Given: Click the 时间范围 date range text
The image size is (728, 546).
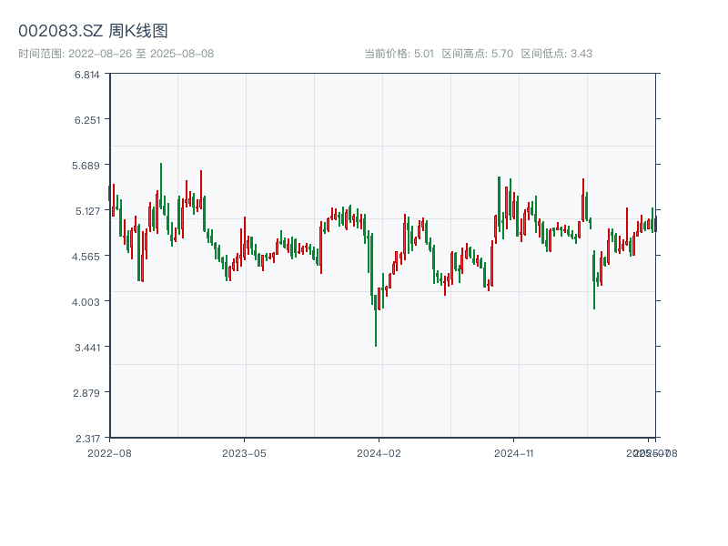Looking at the screenshot, I should (116, 54).
